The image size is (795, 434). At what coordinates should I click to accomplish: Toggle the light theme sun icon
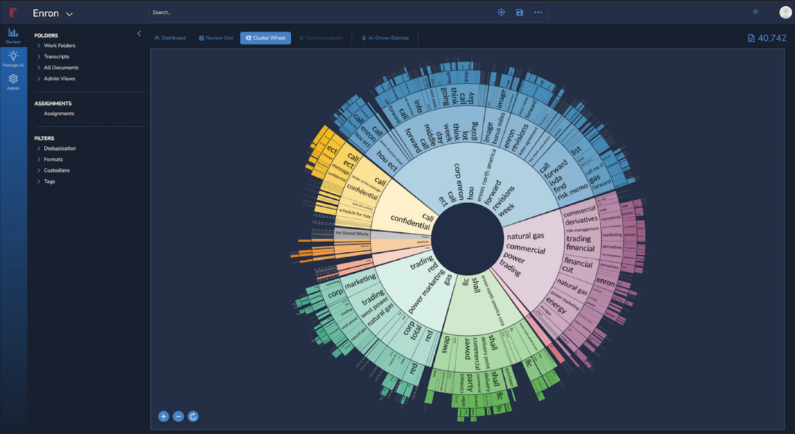pos(756,12)
